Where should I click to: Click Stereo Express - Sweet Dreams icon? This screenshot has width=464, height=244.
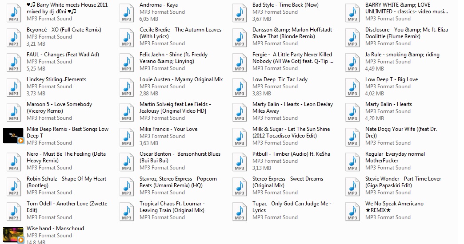pos(240,187)
